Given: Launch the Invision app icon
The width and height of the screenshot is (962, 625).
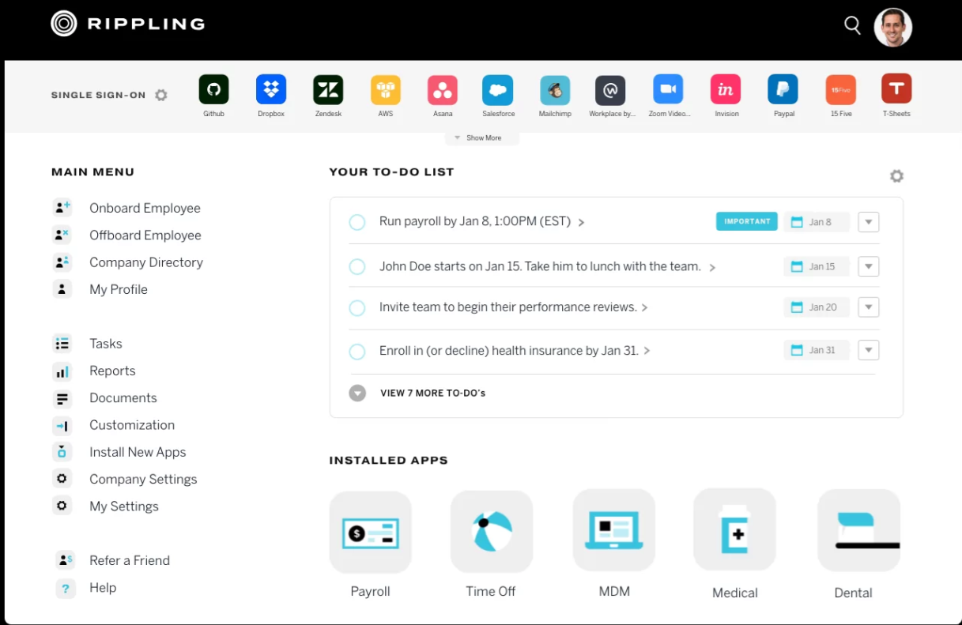Looking at the screenshot, I should coord(726,90).
